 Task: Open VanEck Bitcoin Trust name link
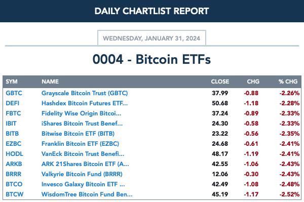[83, 154]
